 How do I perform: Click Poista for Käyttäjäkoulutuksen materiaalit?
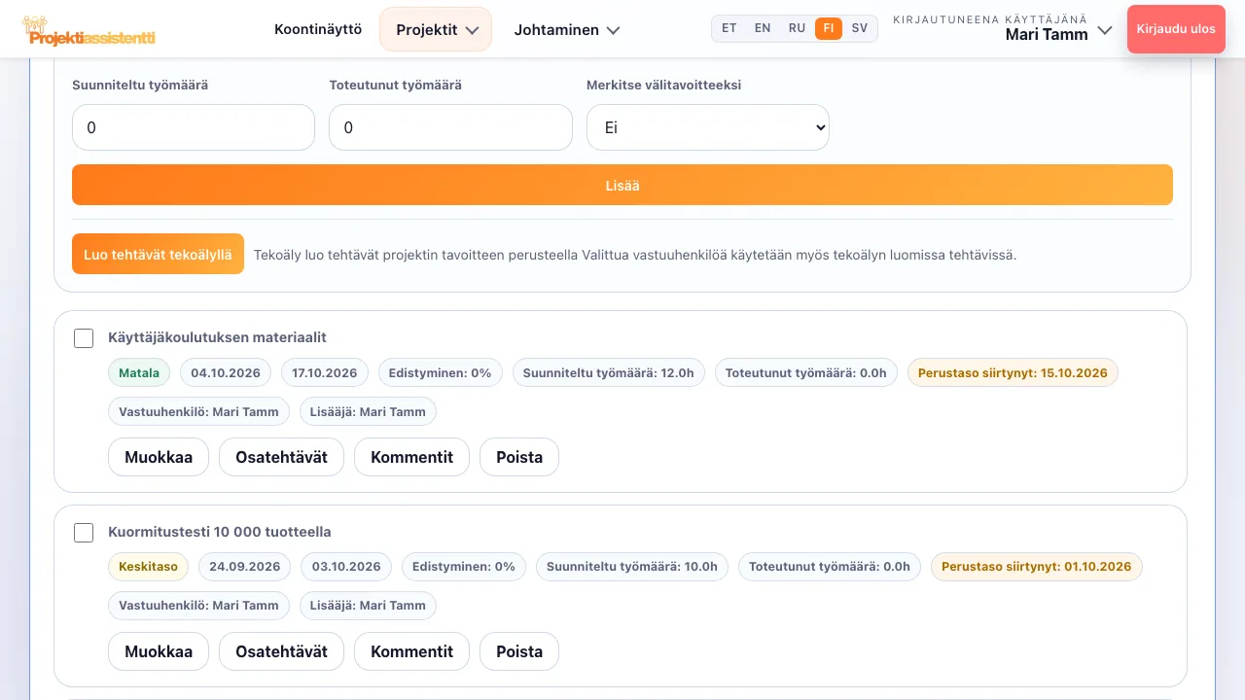[519, 457]
